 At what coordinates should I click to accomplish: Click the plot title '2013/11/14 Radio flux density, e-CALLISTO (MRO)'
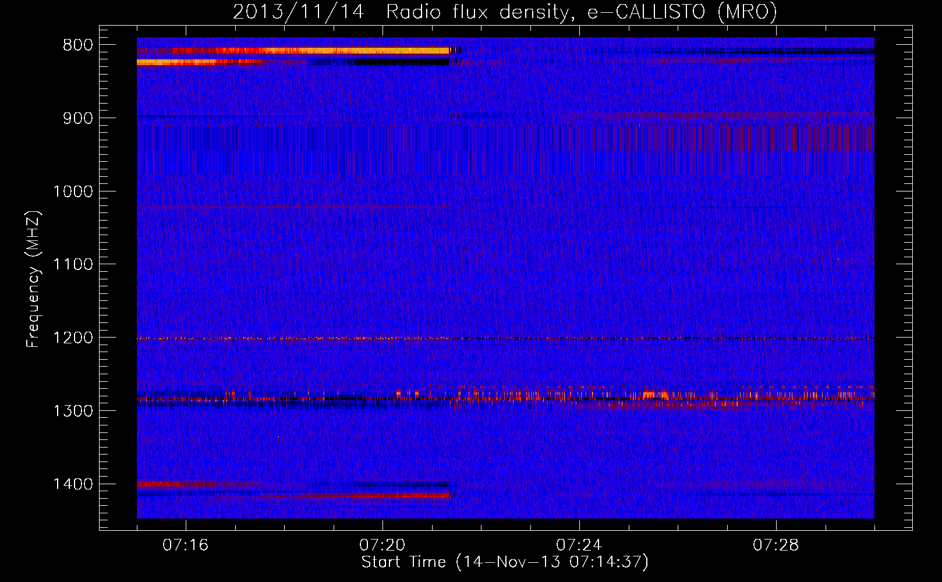click(505, 12)
